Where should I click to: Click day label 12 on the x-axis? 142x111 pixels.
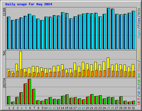click(54, 108)
